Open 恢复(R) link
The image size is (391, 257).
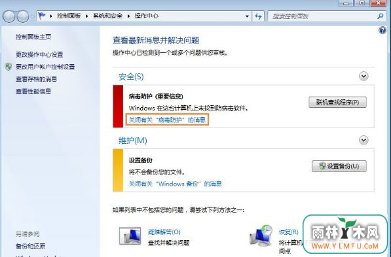click(x=289, y=232)
